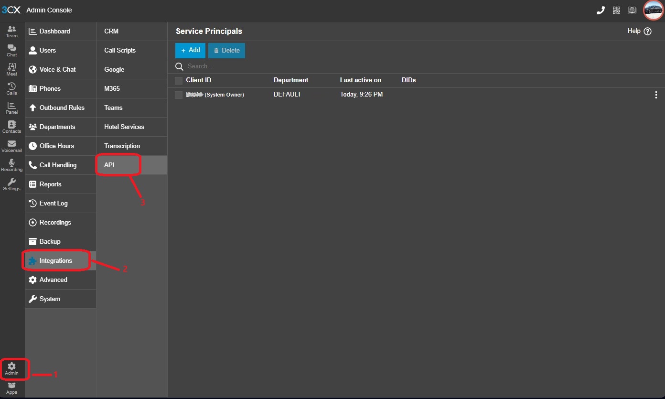Click the 3CX logo
The image size is (665, 399).
point(11,10)
